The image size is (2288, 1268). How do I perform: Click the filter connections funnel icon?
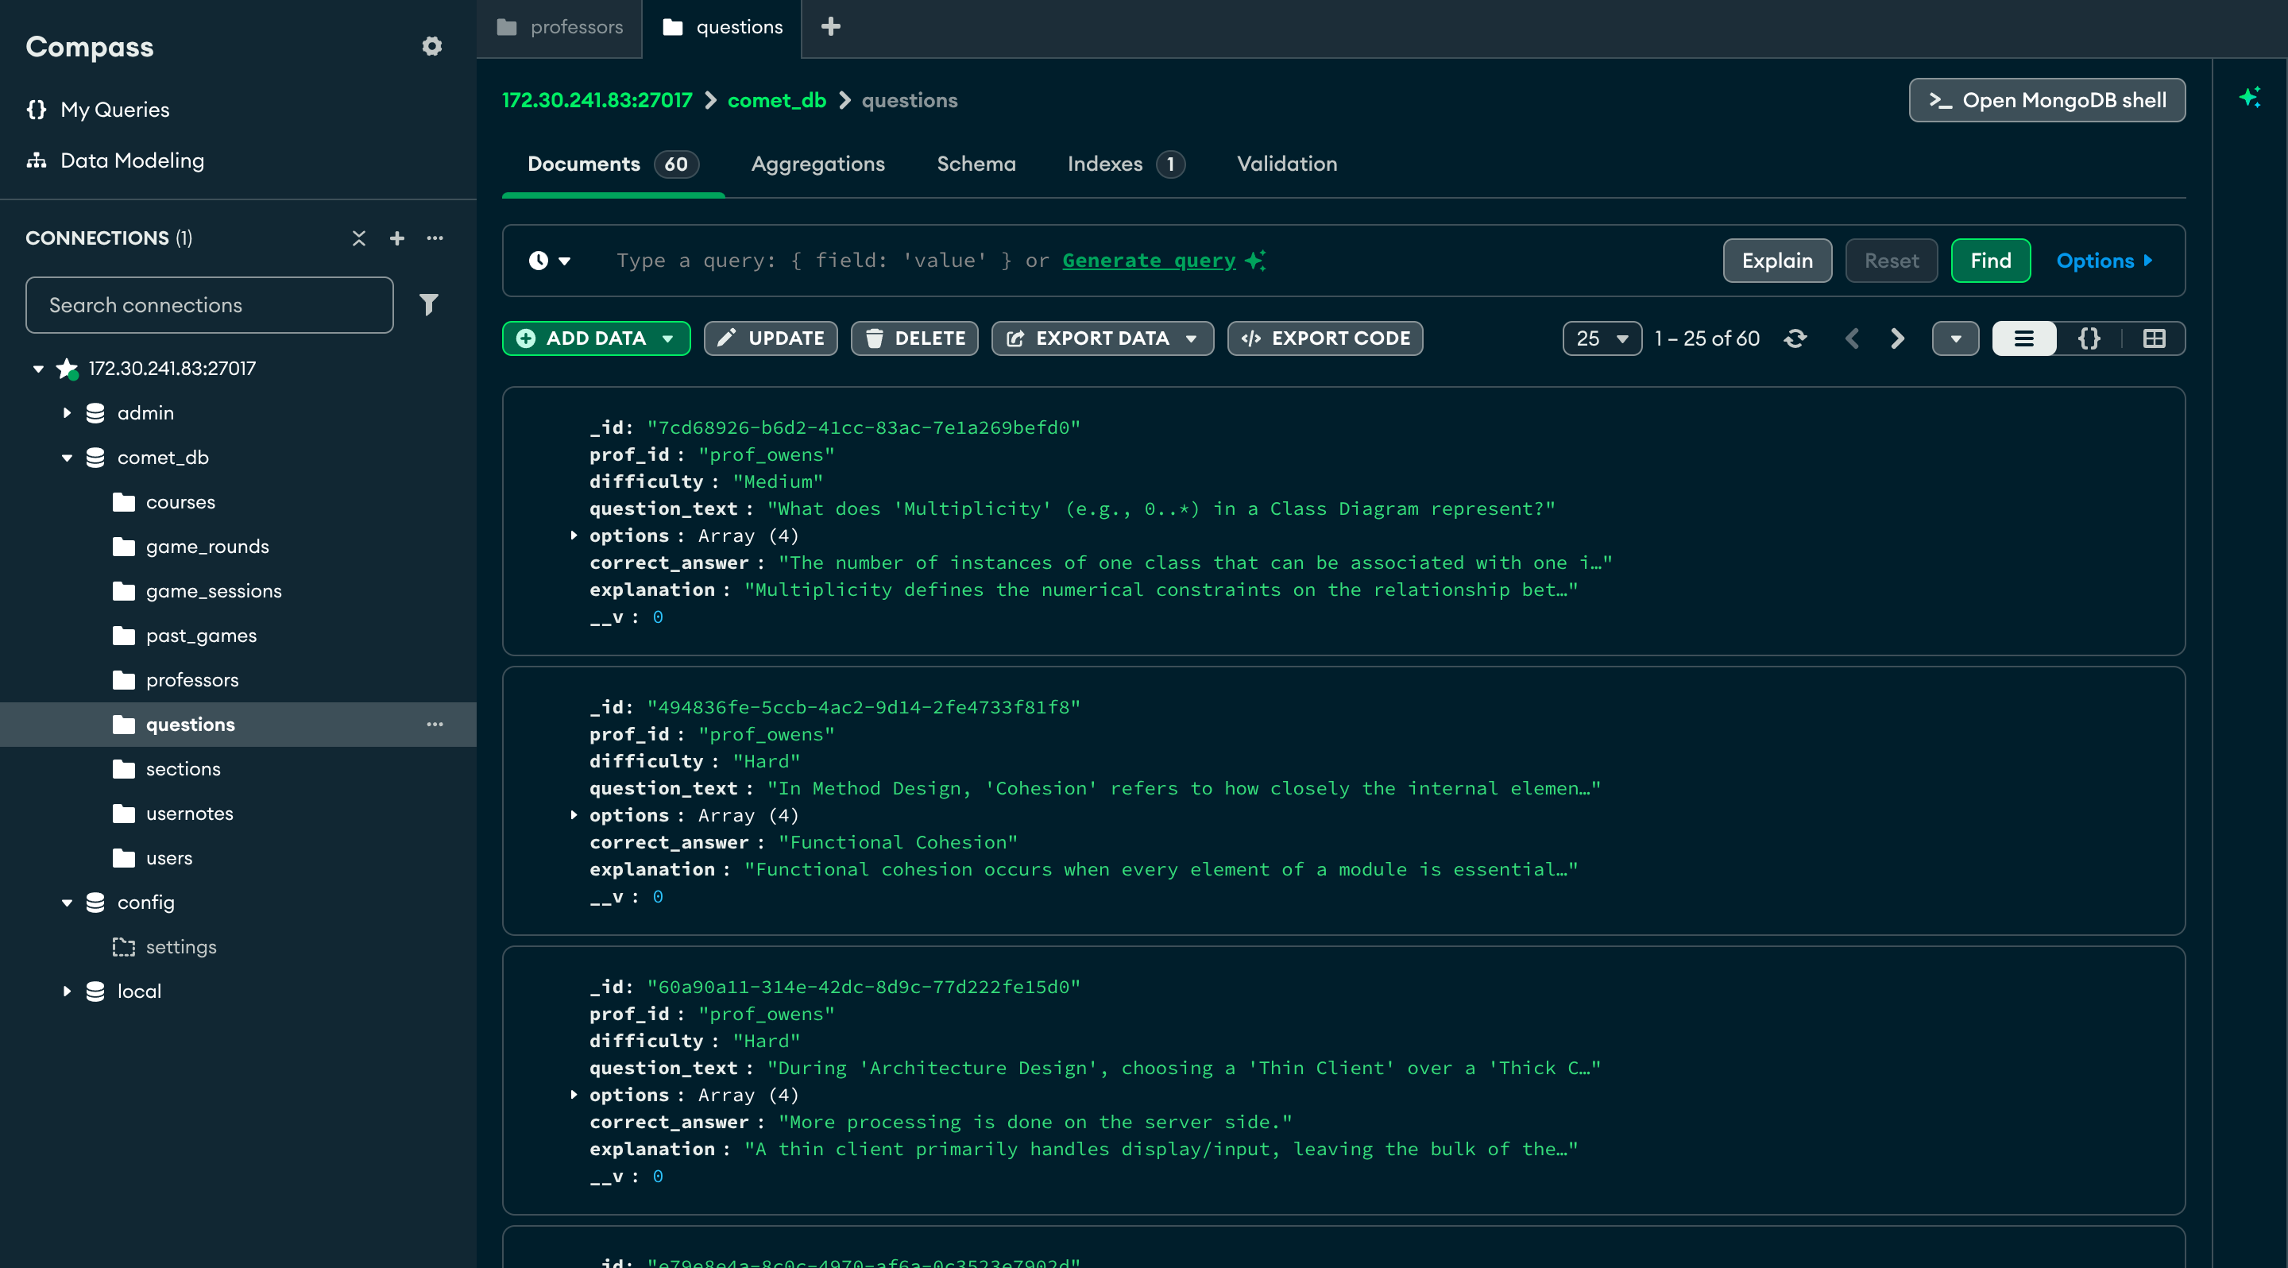[429, 304]
